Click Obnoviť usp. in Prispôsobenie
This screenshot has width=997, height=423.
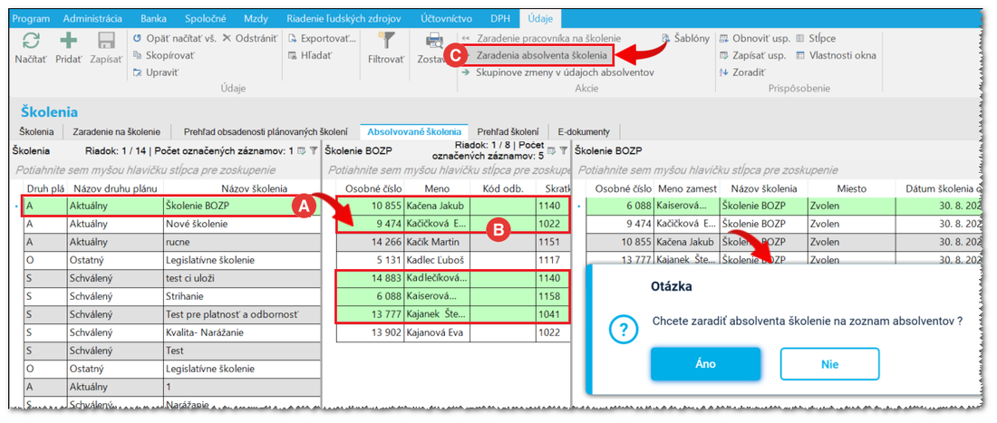[753, 39]
